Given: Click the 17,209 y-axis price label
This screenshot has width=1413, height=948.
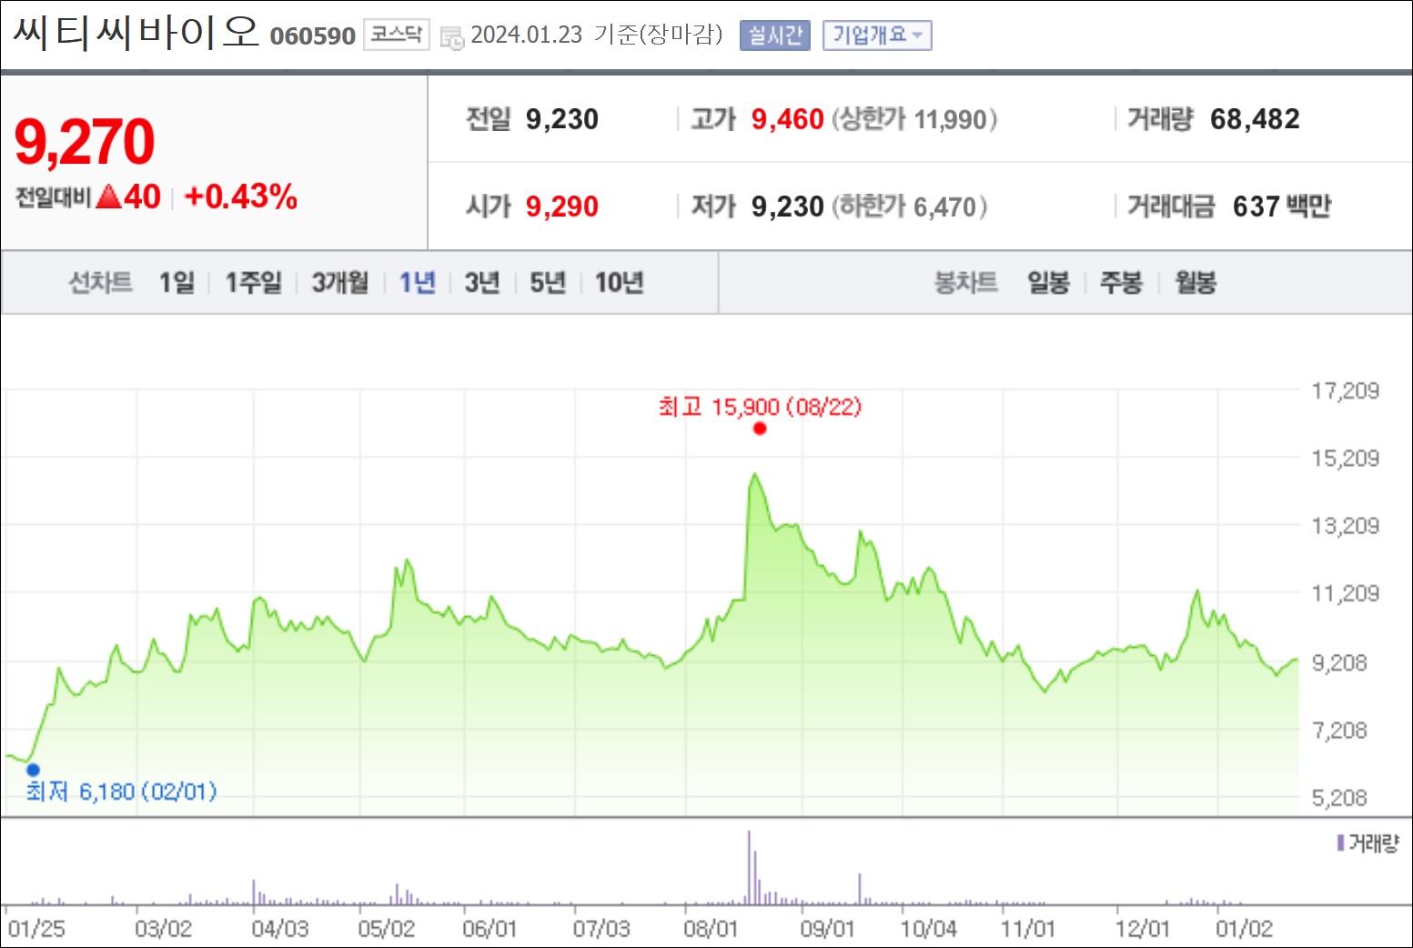Looking at the screenshot, I should click(x=1345, y=391).
